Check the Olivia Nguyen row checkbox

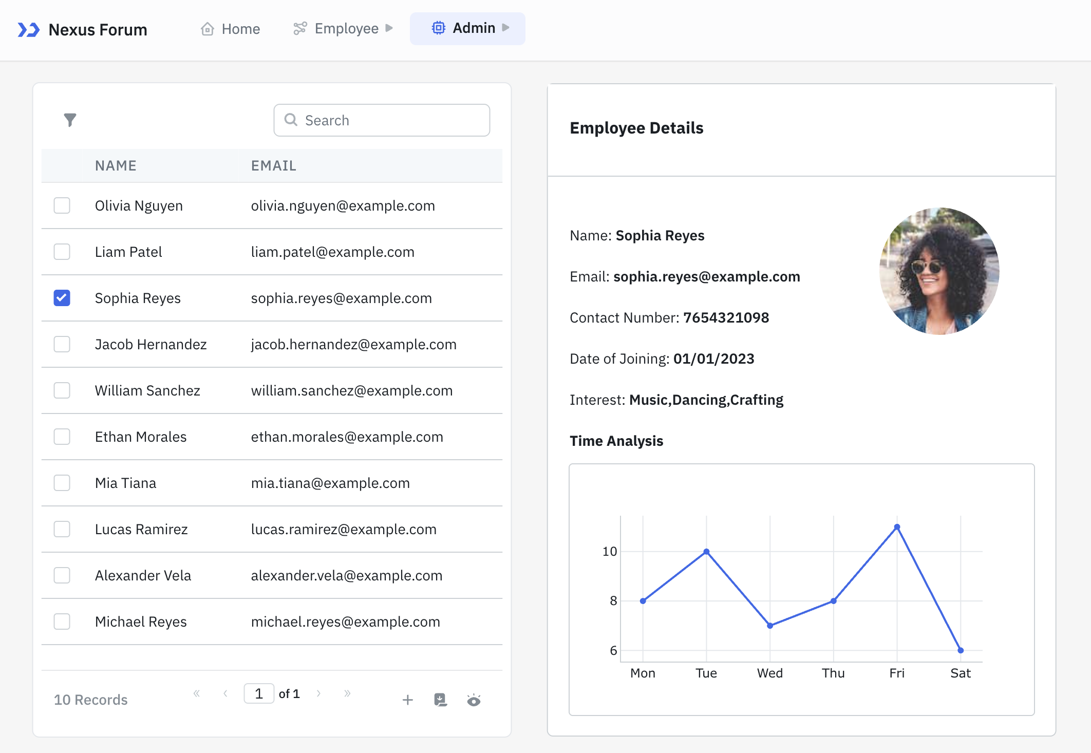click(x=62, y=205)
